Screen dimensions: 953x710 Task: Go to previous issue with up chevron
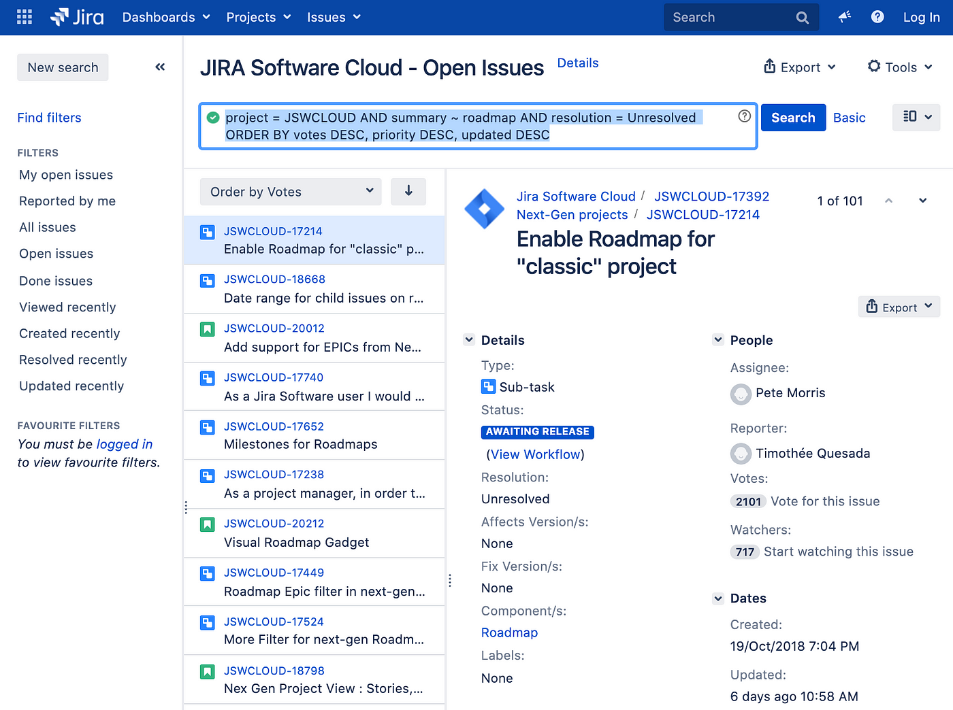point(888,201)
